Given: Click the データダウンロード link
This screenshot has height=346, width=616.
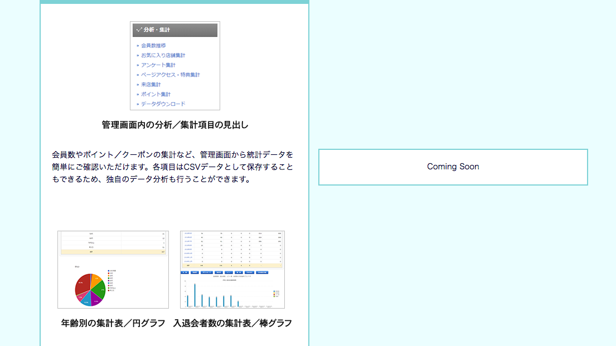Looking at the screenshot, I should pos(163,104).
